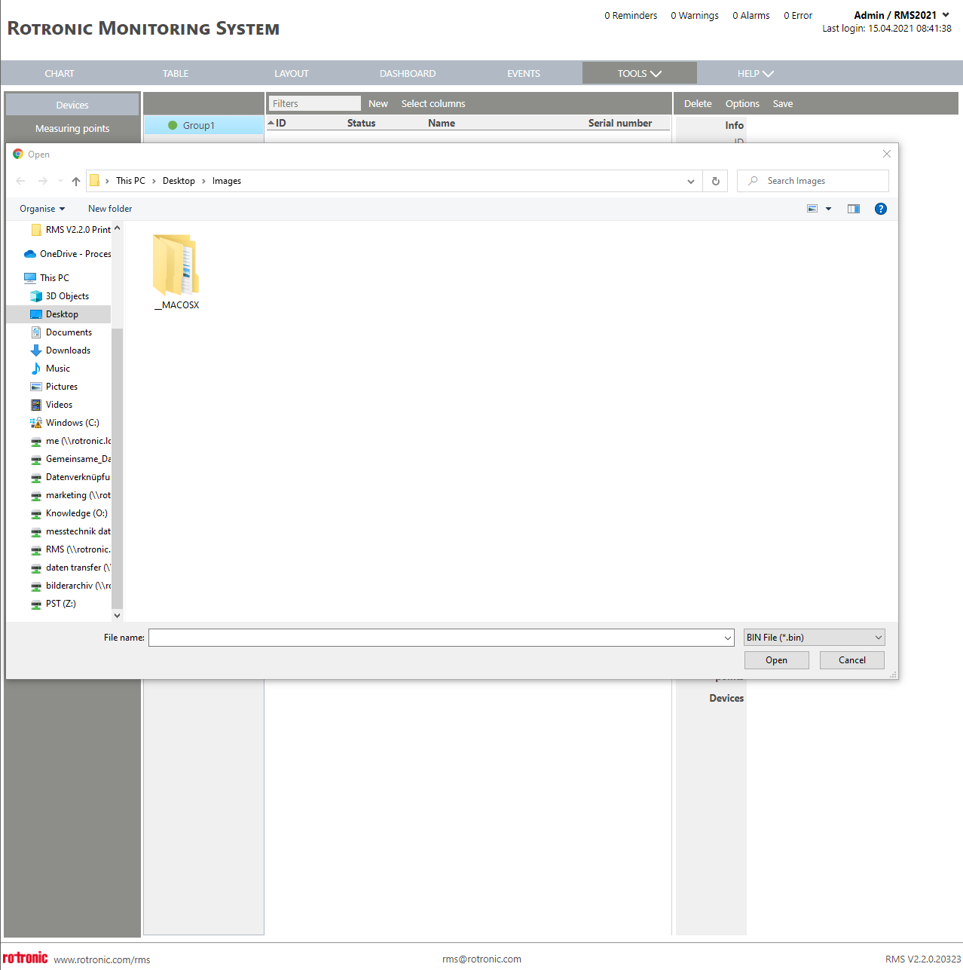Open the file type BIN File dropdown
Screen dimensions: 963x970
(x=814, y=638)
